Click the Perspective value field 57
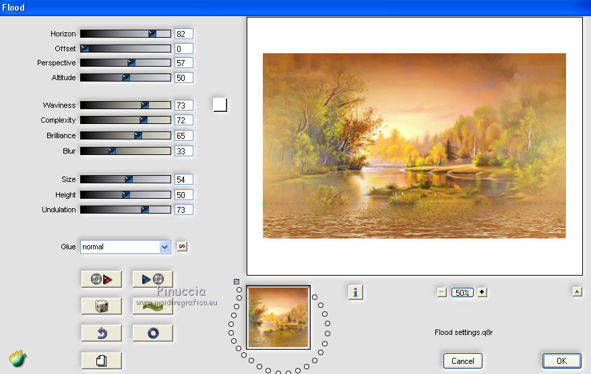The image size is (591, 374). pyautogui.click(x=183, y=63)
